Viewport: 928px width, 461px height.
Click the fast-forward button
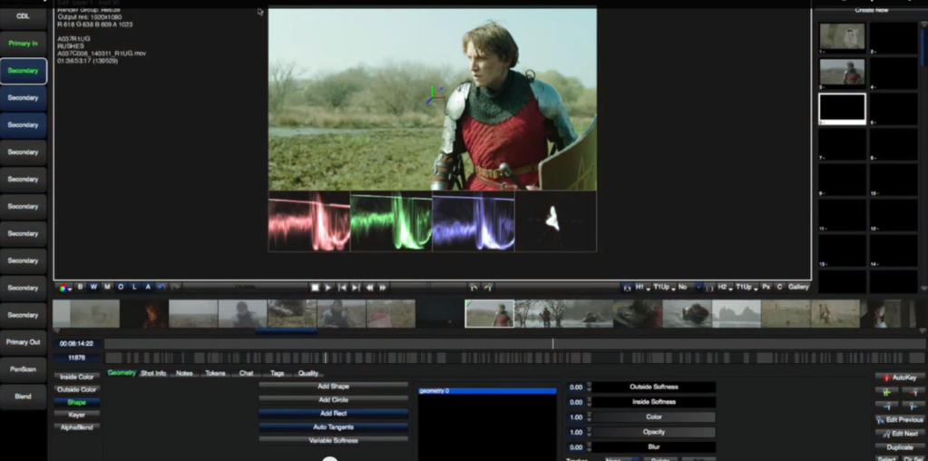point(383,287)
